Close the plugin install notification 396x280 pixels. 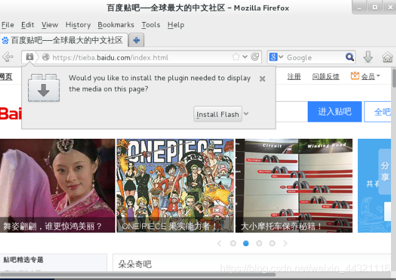[x=263, y=79]
